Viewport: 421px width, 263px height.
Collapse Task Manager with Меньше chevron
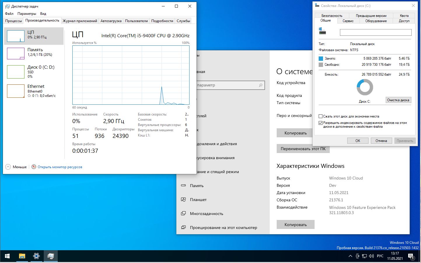click(16, 167)
